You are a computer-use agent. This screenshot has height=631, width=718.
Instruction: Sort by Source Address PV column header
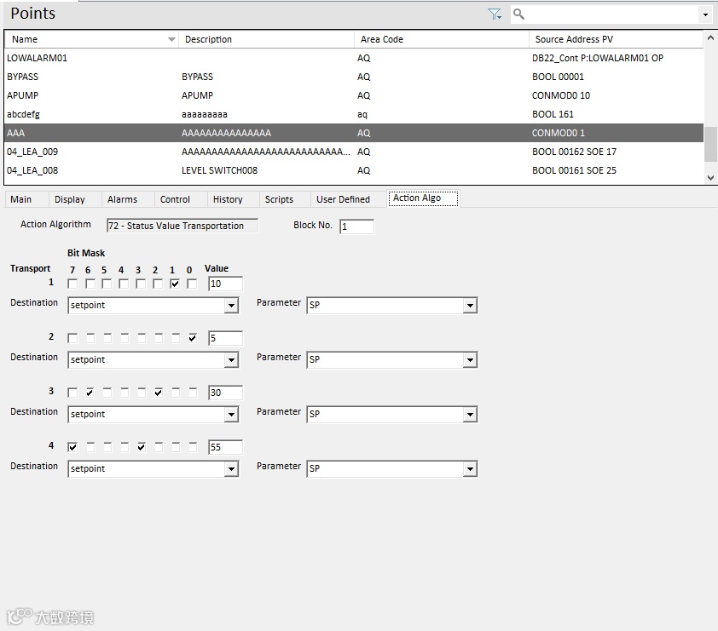coord(616,39)
